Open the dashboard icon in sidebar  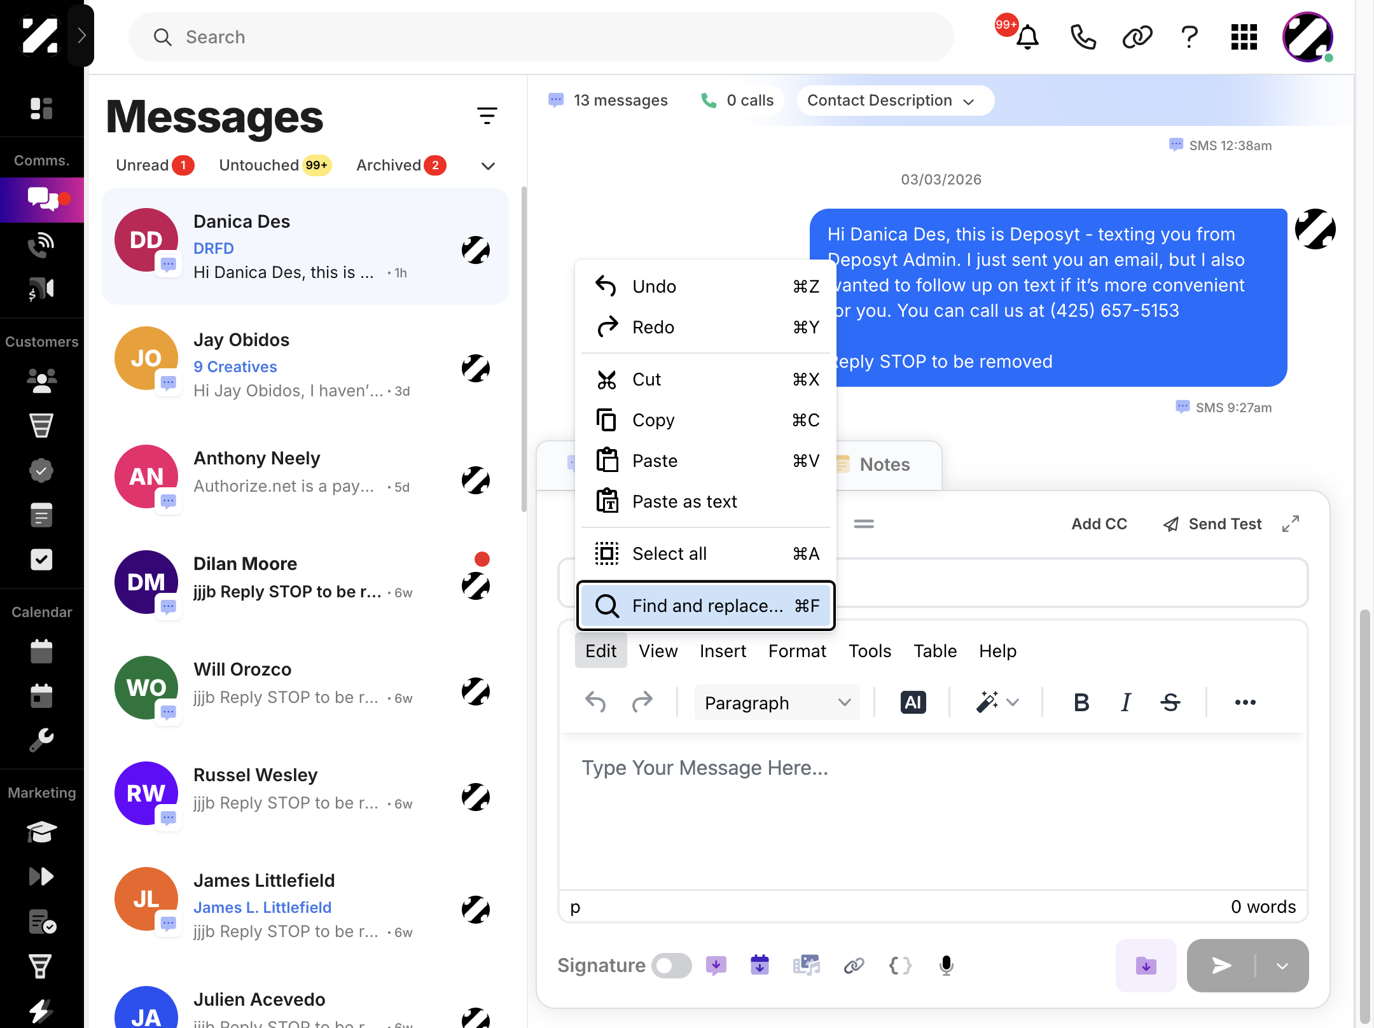click(x=41, y=109)
